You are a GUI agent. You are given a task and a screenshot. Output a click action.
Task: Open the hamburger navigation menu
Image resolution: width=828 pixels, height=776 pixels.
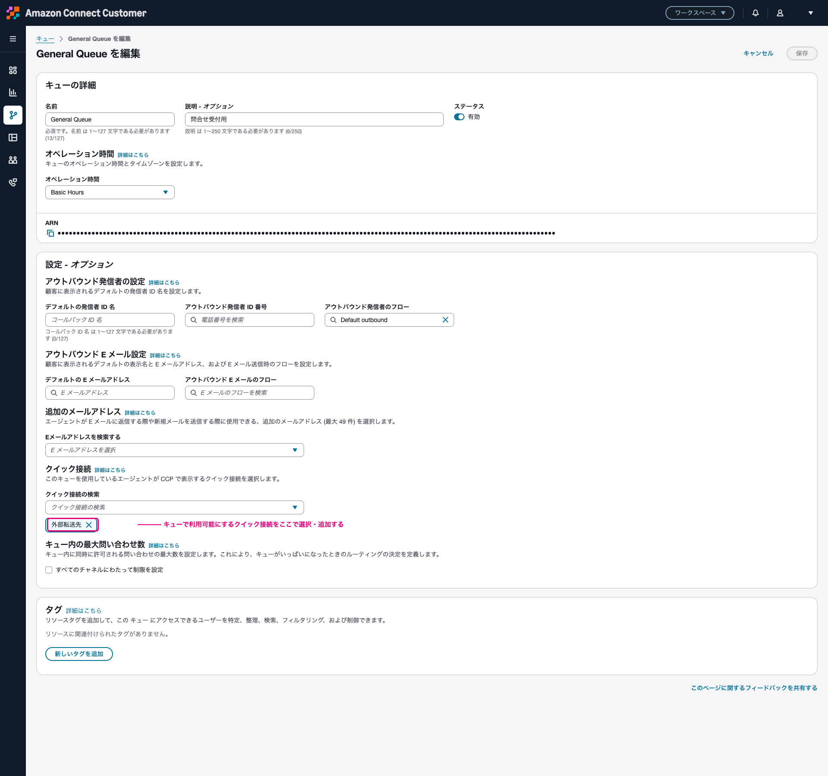13,39
